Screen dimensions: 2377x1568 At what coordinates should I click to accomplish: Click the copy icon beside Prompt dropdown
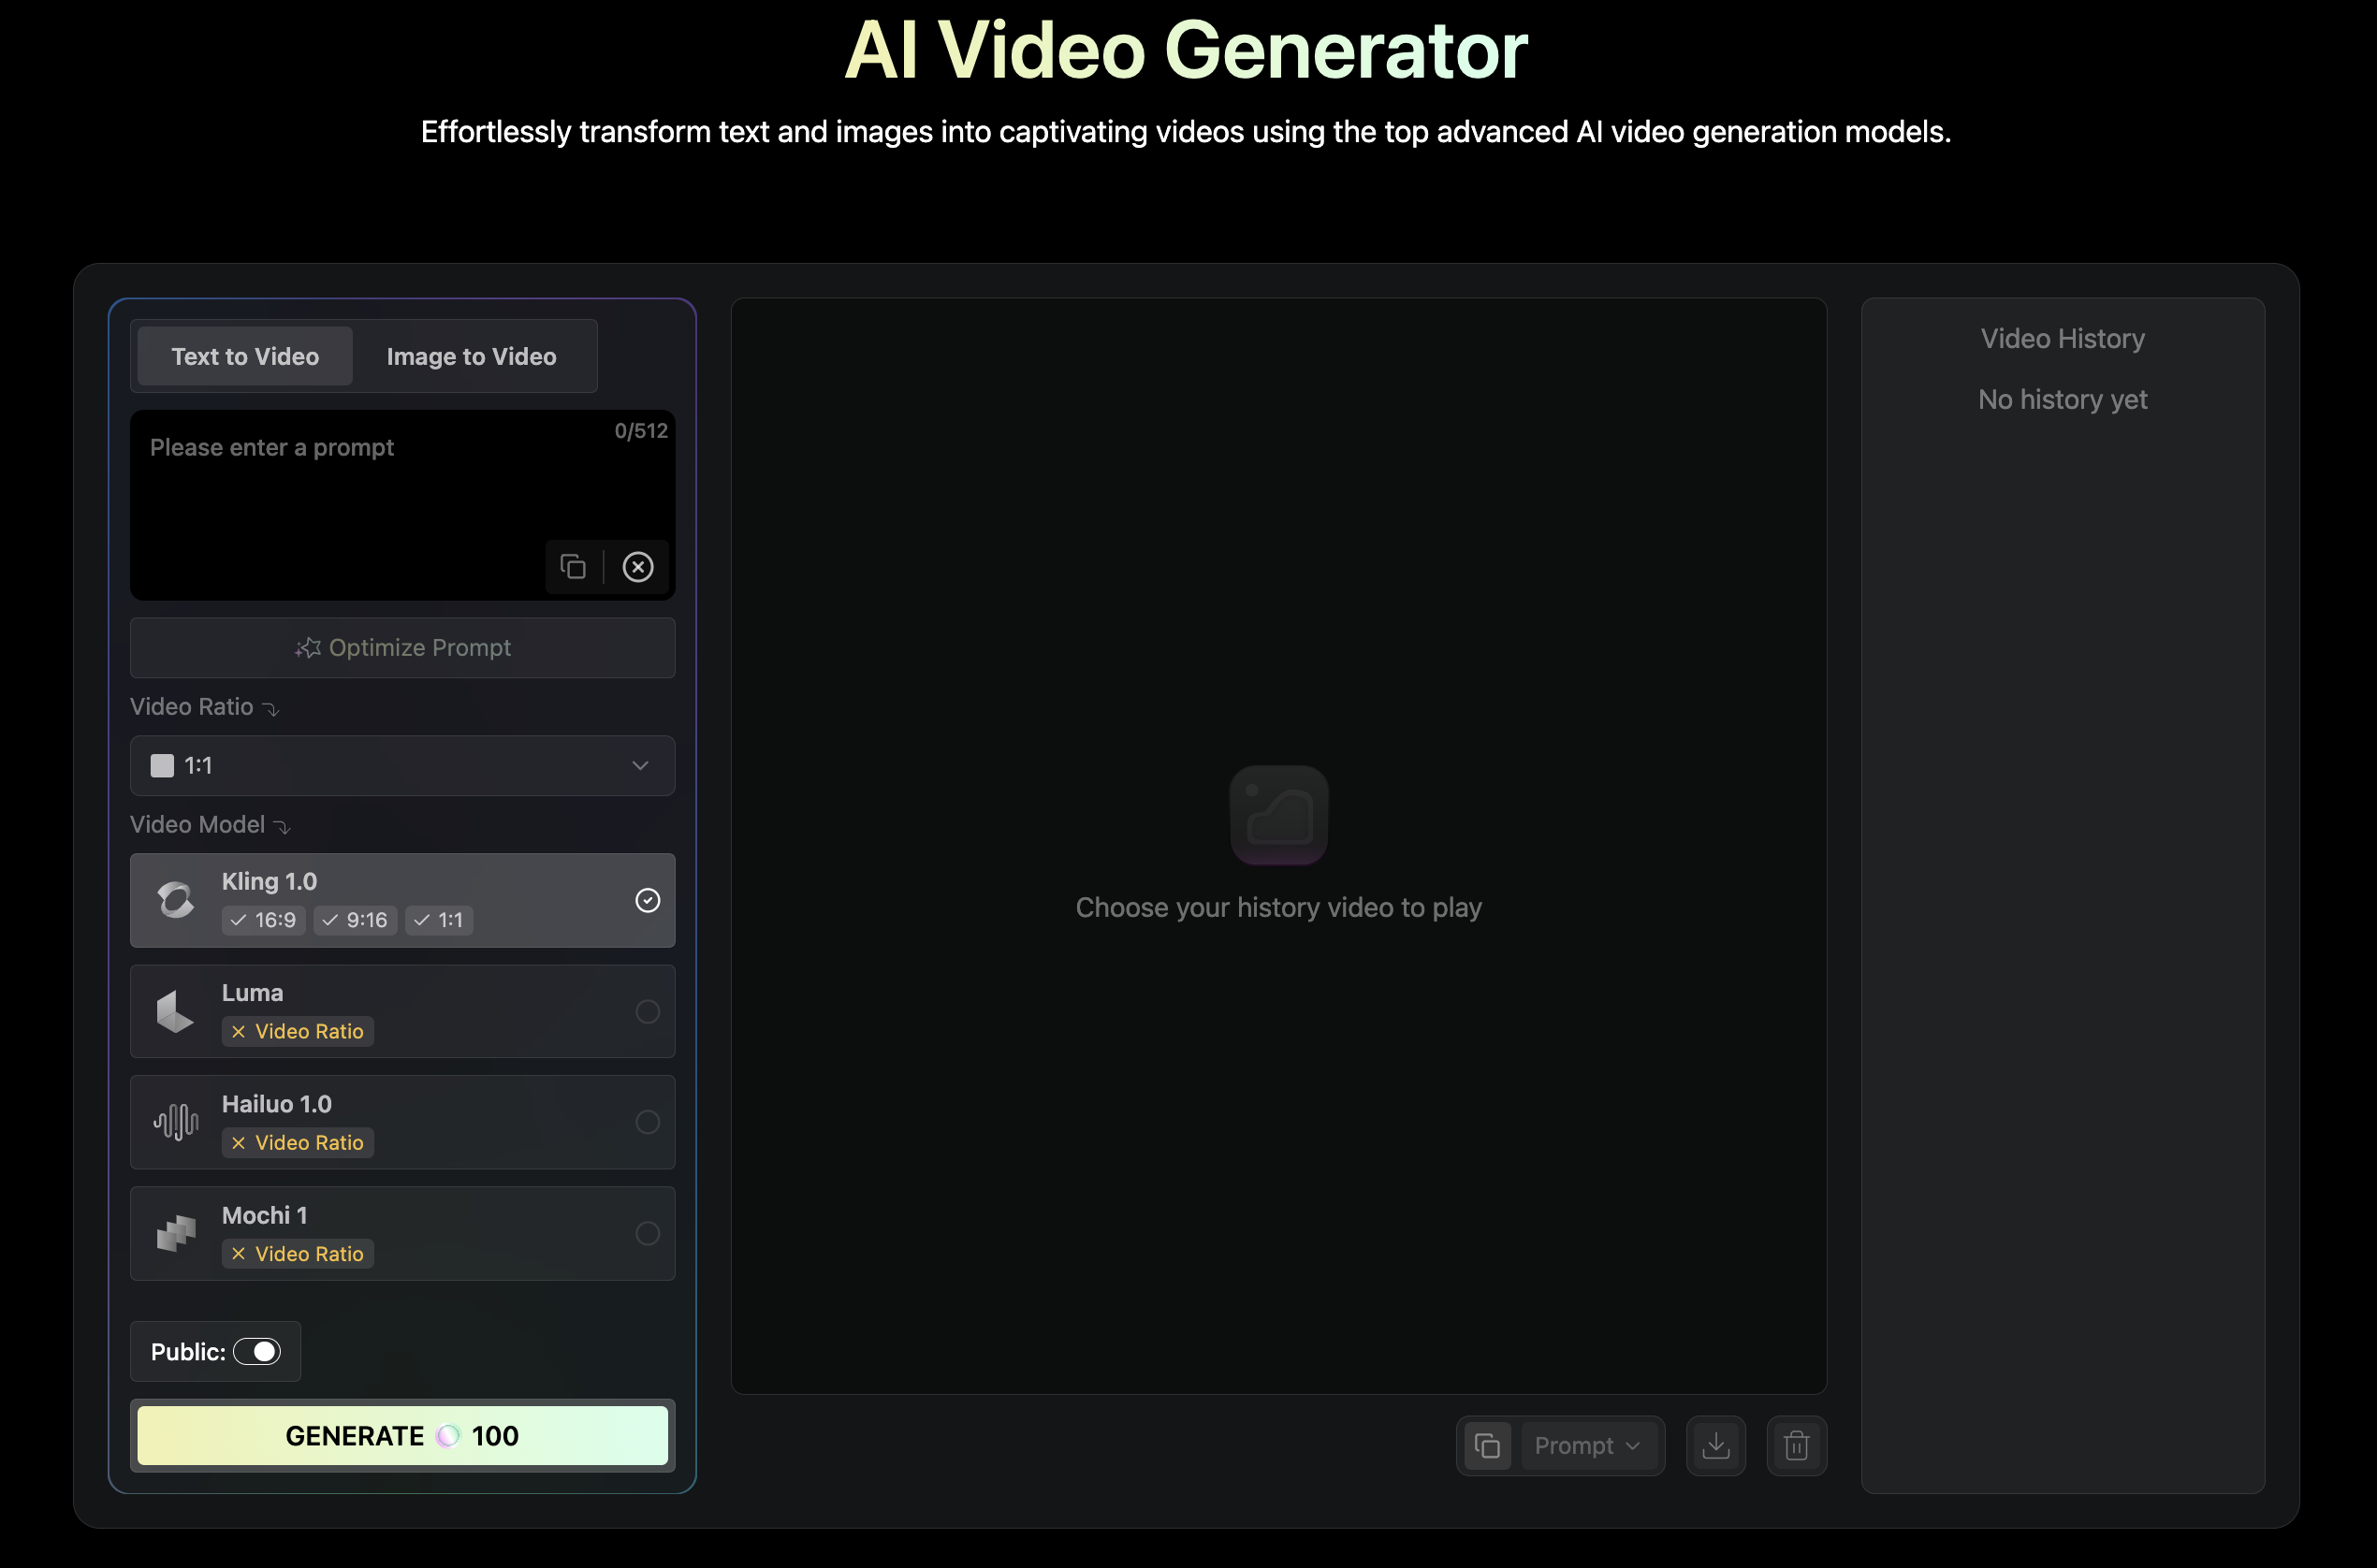pyautogui.click(x=1488, y=1445)
